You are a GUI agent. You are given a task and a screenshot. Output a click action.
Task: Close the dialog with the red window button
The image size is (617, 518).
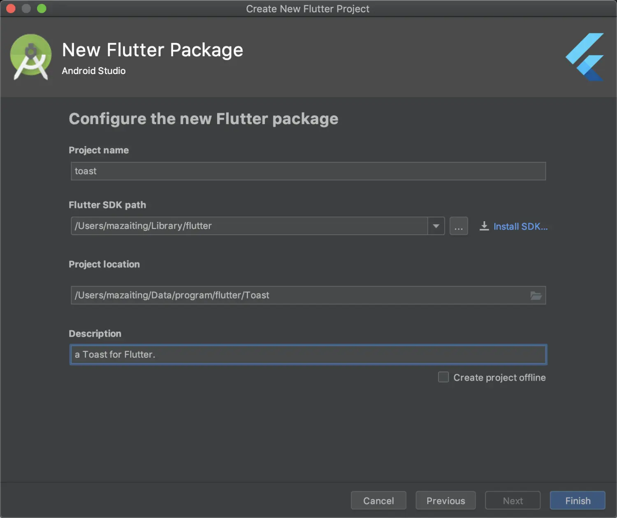click(x=11, y=8)
